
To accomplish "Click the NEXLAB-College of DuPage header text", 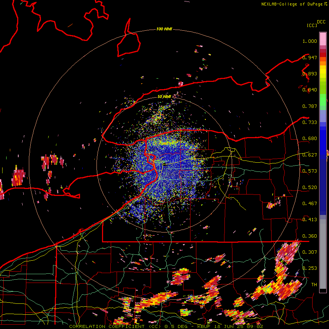I will click(294, 4).
